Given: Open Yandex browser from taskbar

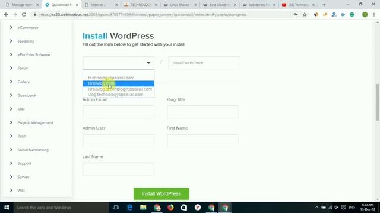Looking at the screenshot, I should click(x=198, y=208).
